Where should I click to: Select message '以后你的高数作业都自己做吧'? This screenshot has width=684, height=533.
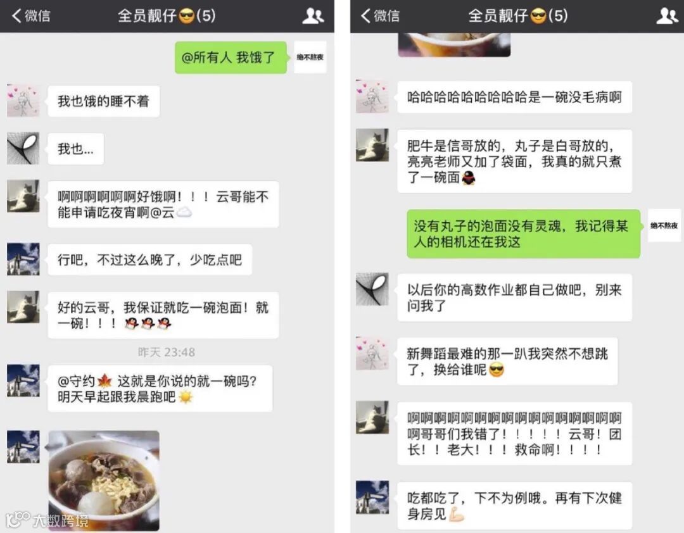pyautogui.click(x=514, y=298)
